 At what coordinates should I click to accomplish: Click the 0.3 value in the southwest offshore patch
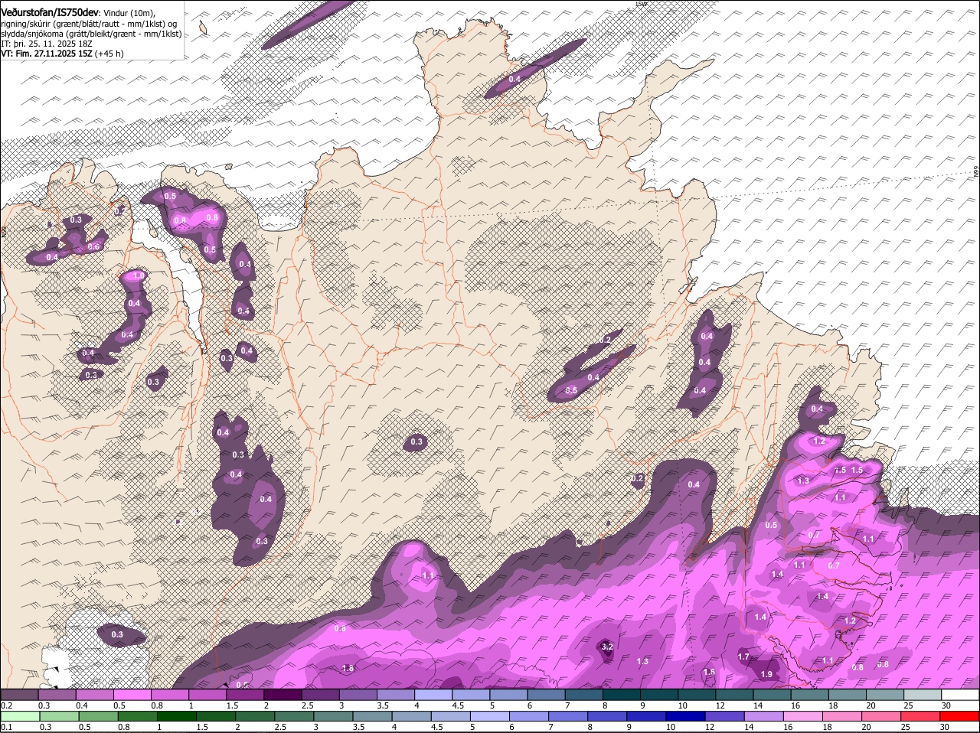point(117,635)
